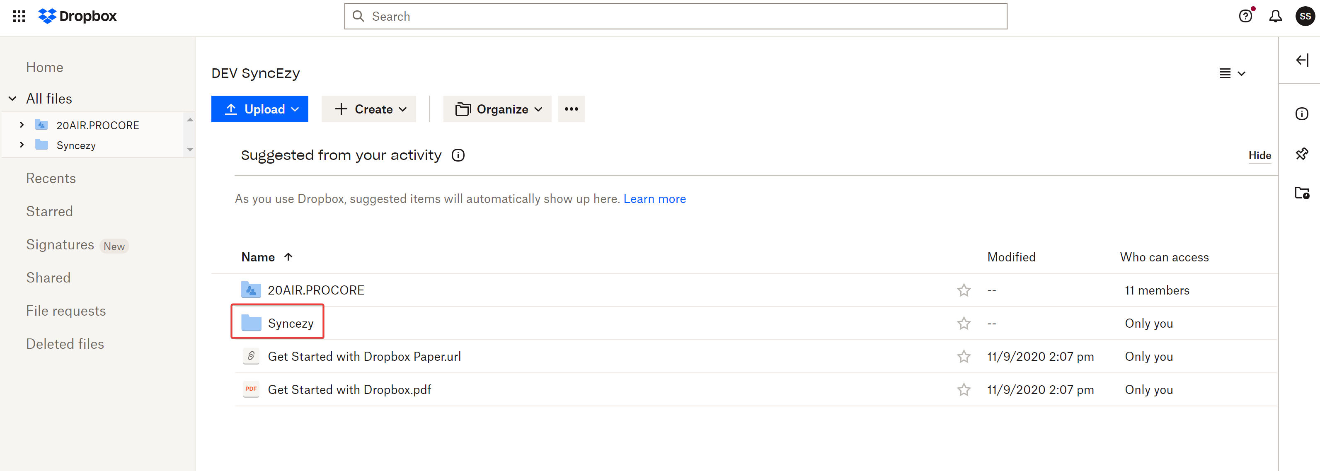
Task: Click the info icon beside Suggested heading
Action: click(x=458, y=155)
